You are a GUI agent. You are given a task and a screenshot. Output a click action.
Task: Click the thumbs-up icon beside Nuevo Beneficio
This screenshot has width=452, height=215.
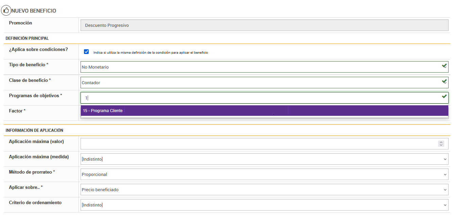6,11
